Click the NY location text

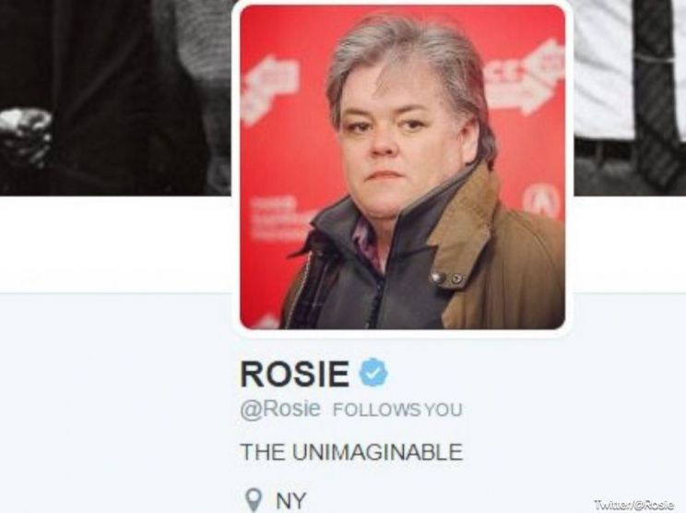(x=290, y=501)
